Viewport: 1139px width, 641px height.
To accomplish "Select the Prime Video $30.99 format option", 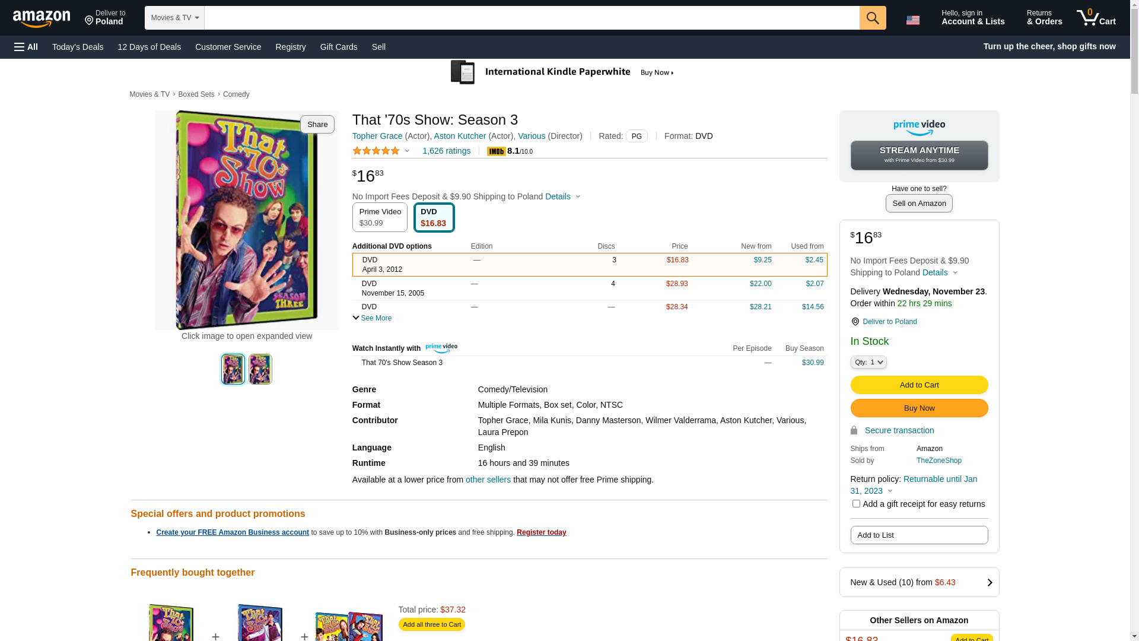I will pyautogui.click(x=380, y=217).
